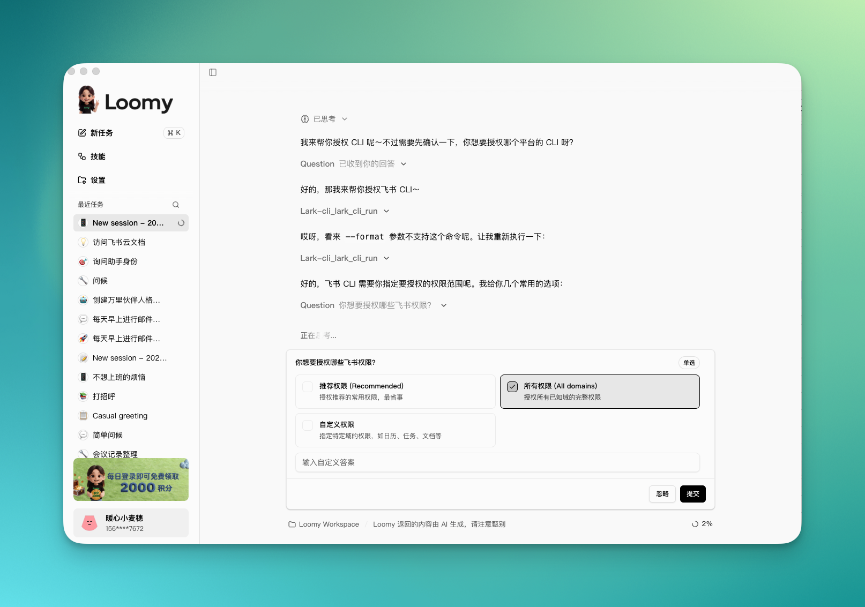The image size is (865, 607).
Task: Open the 新任务 (New Task) icon in sidebar
Action: click(82, 132)
